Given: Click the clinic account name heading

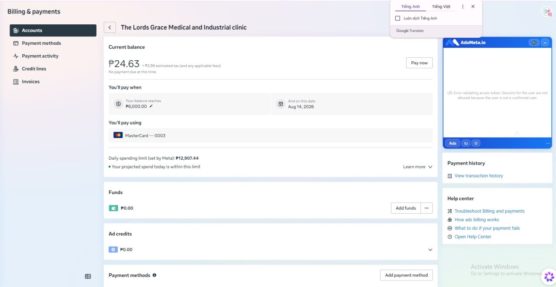Looking at the screenshot, I should pyautogui.click(x=184, y=27).
